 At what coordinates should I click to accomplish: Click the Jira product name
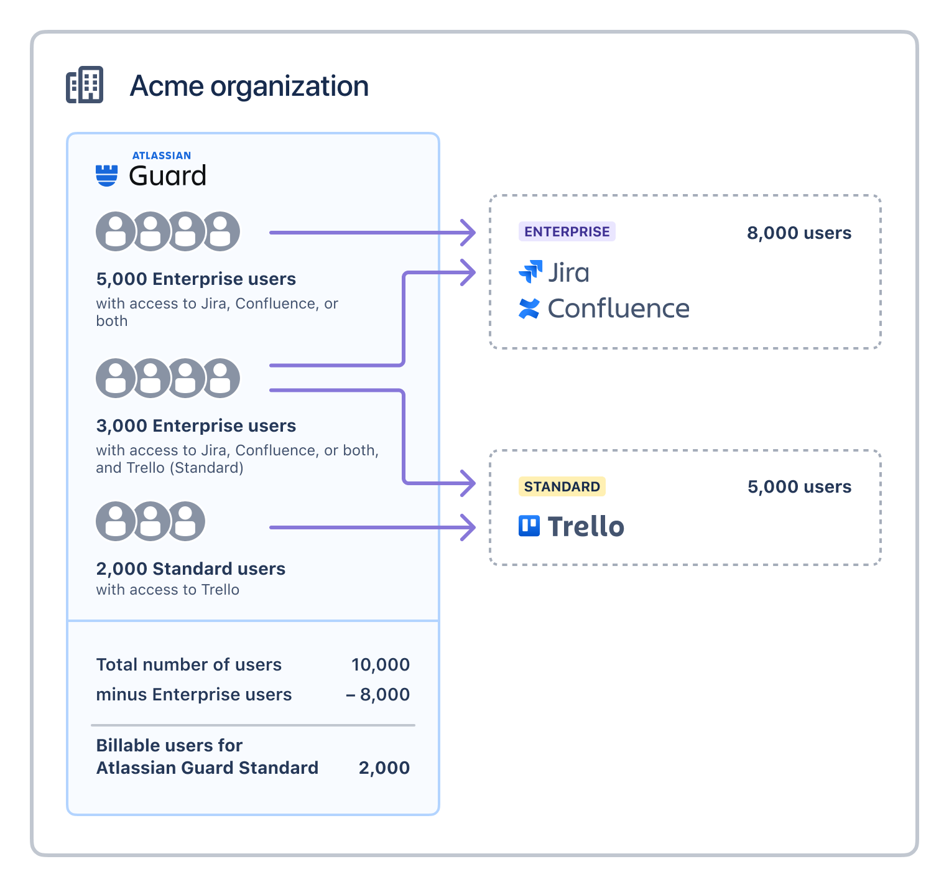(568, 272)
